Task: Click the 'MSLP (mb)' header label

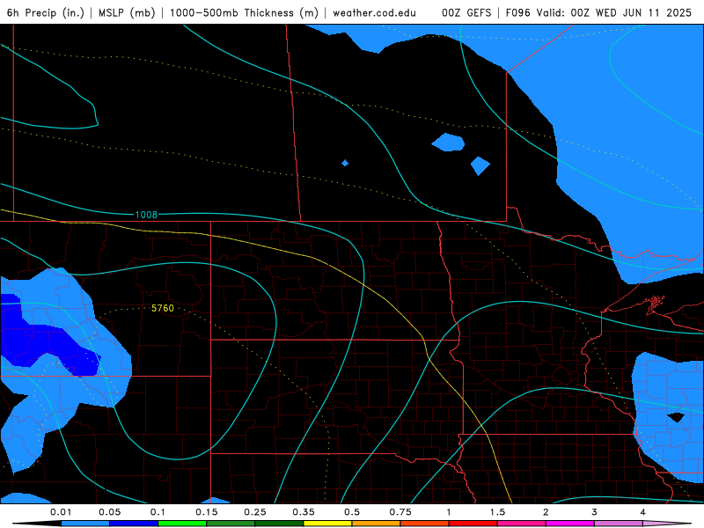Action: click(x=127, y=12)
